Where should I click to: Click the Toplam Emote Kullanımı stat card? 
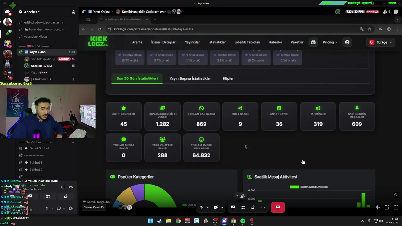[201, 148]
